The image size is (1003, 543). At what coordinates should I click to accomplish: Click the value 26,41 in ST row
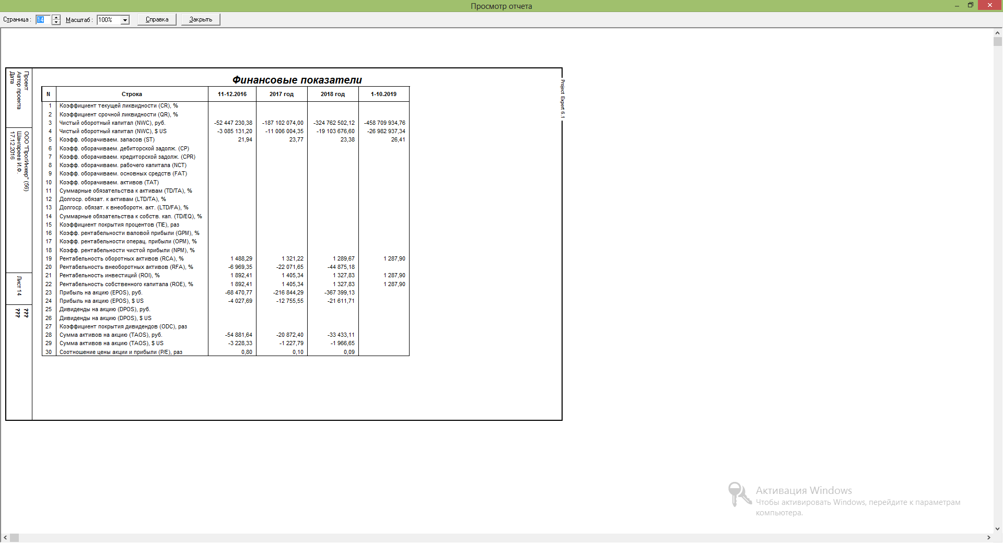coord(398,139)
